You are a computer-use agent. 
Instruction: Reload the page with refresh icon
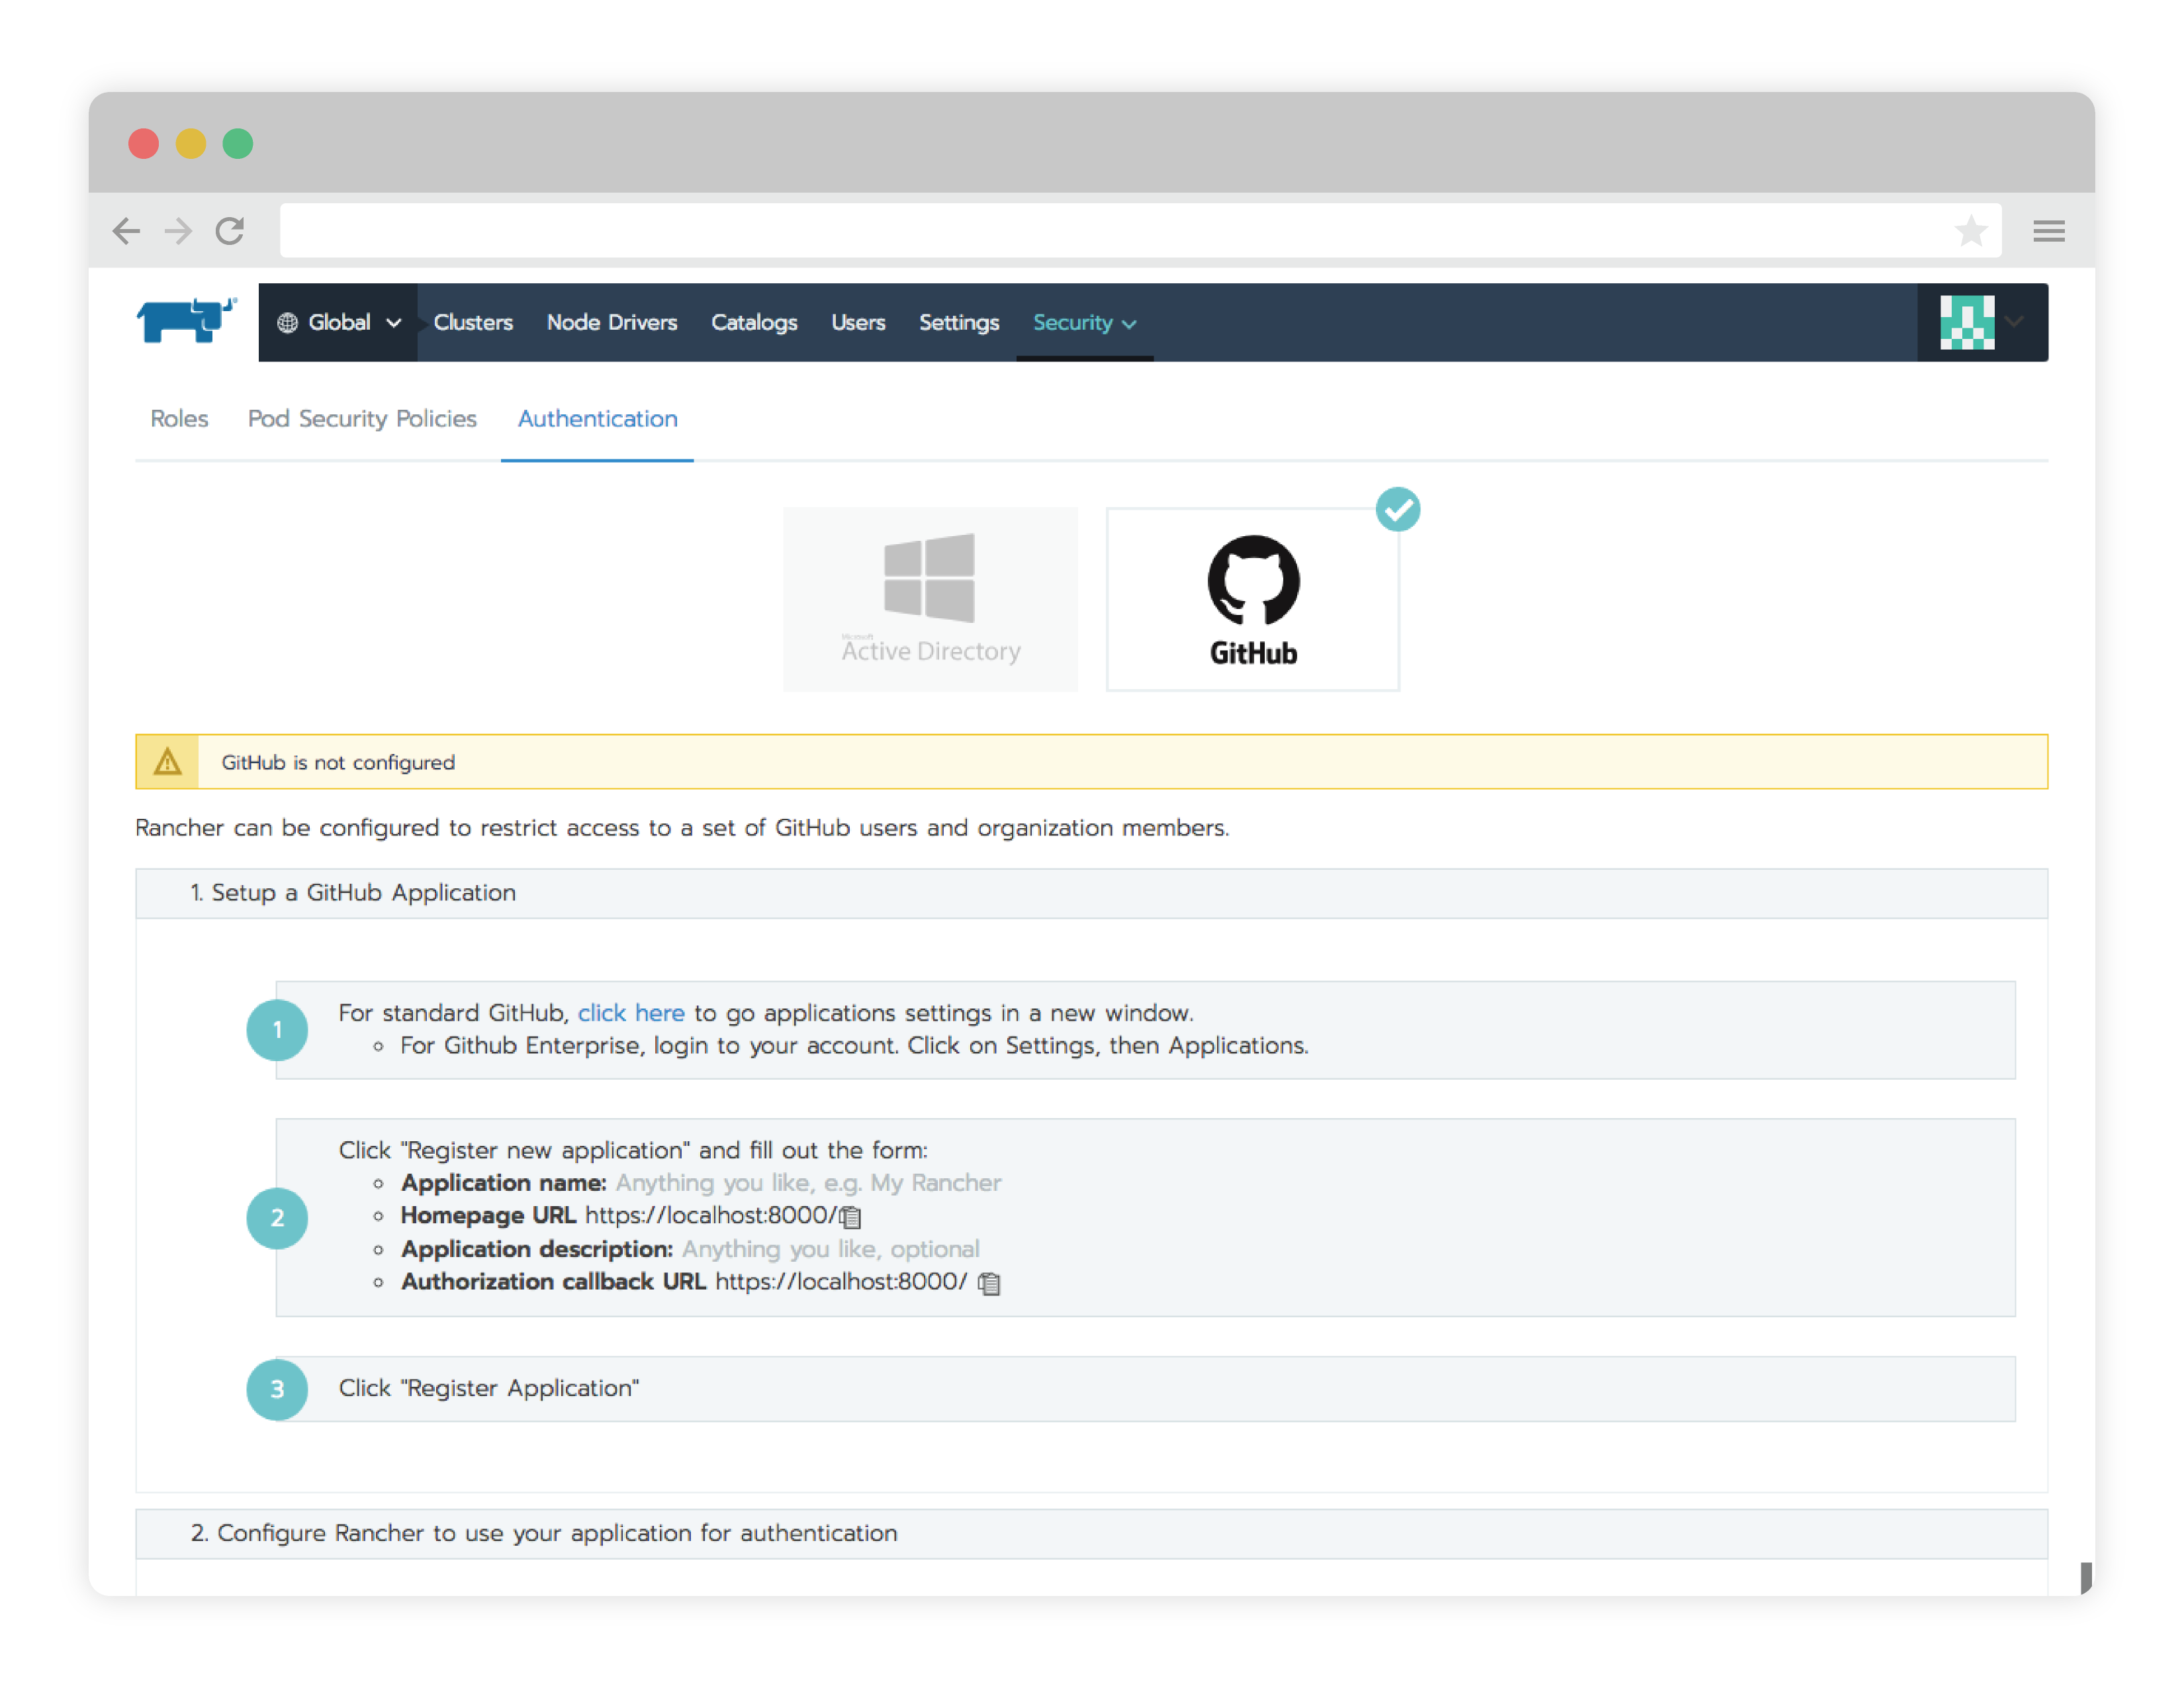point(230,231)
